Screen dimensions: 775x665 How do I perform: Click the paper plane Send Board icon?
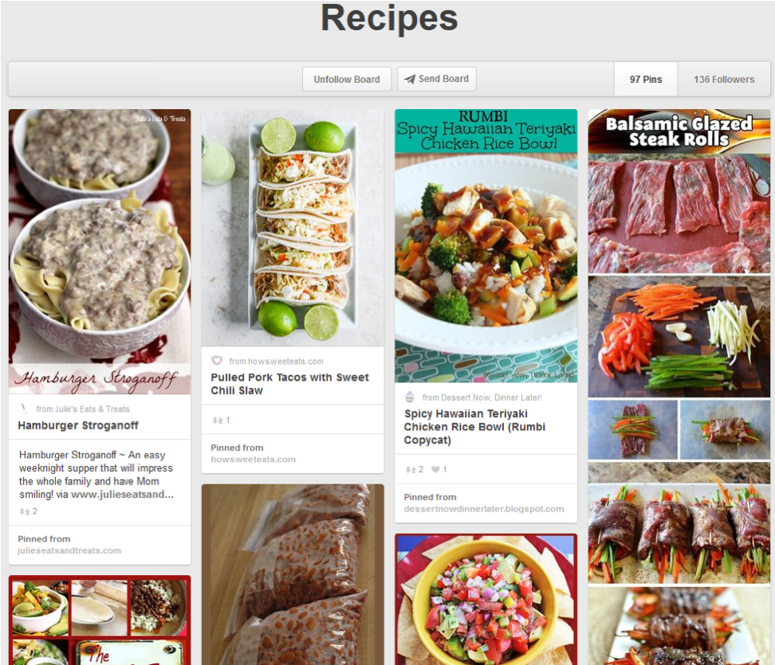410,80
